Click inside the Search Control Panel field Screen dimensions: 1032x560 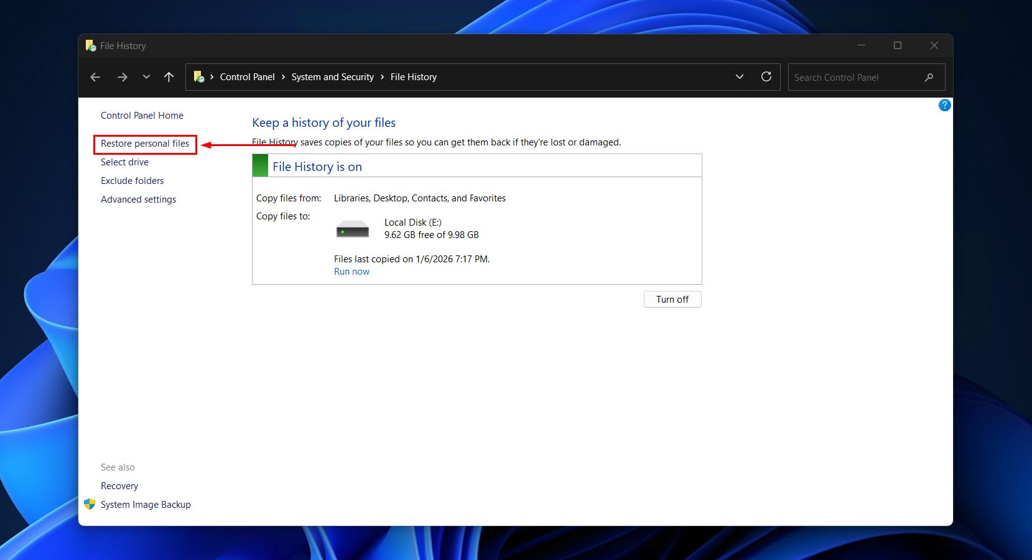tap(852, 77)
